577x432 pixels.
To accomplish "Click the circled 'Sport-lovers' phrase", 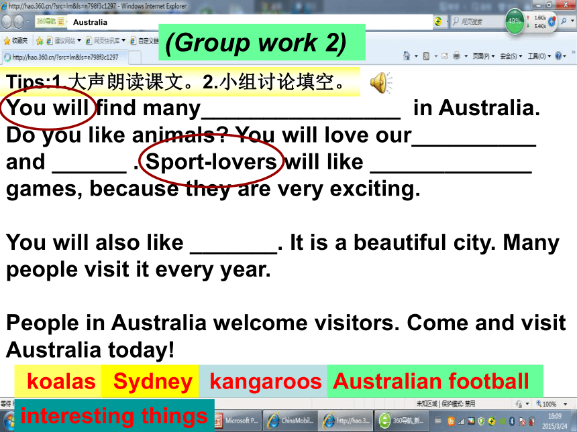I will pos(211,161).
